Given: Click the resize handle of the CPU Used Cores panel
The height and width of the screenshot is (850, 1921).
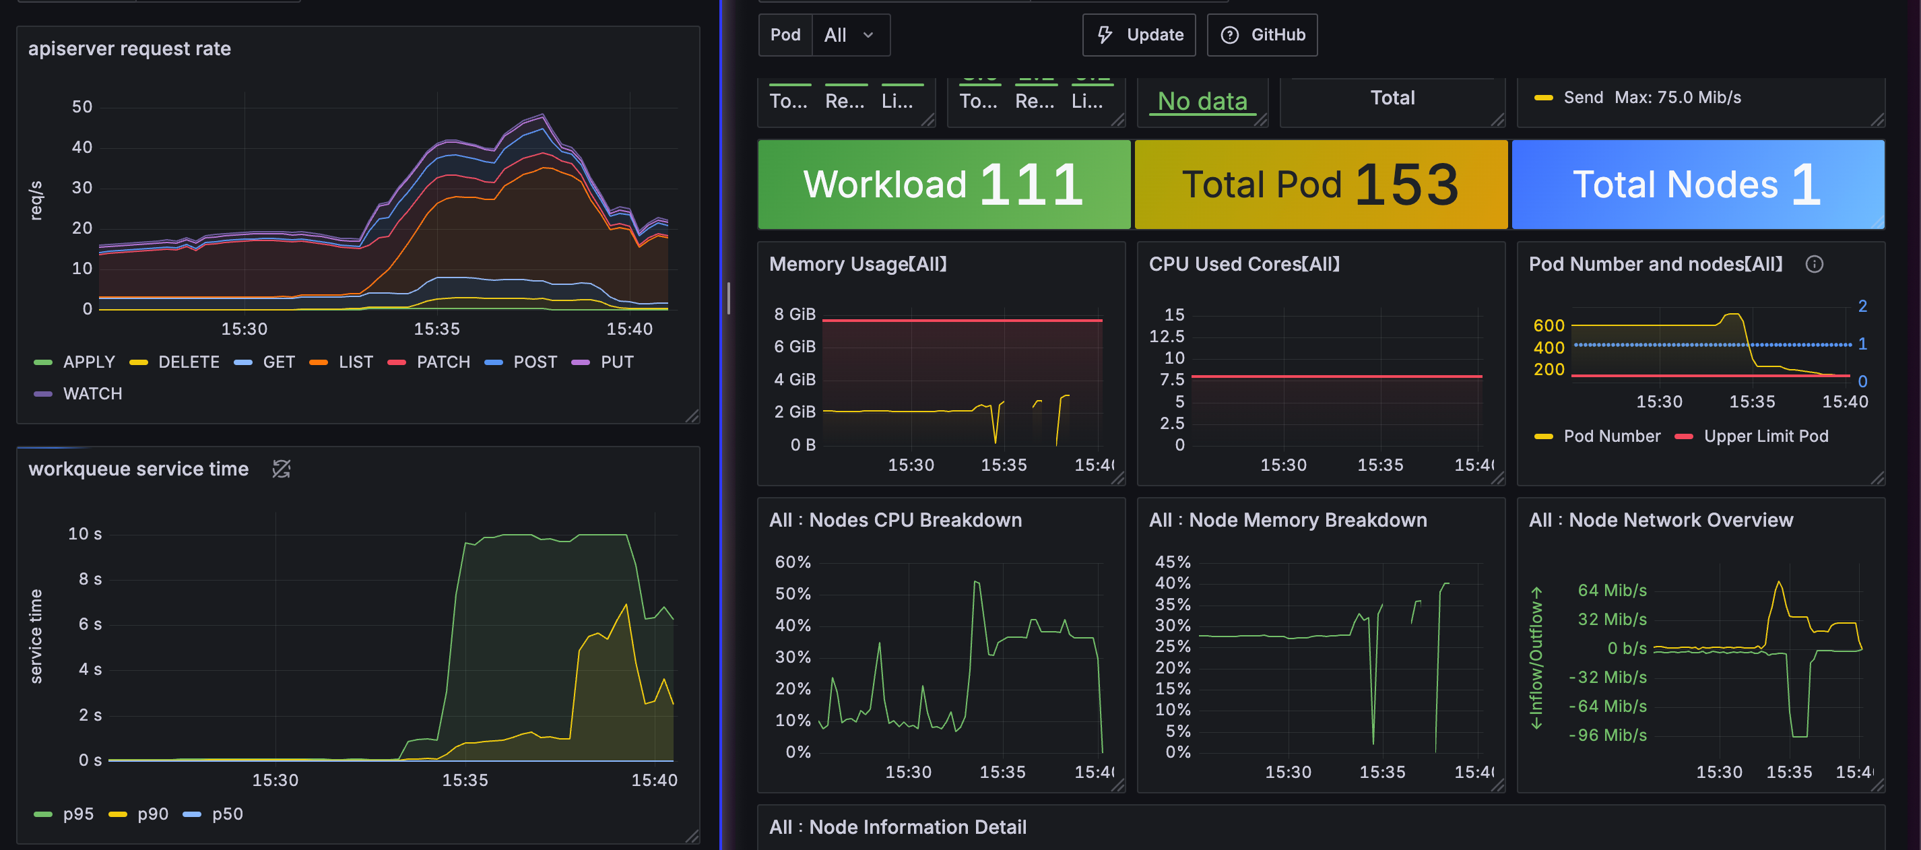Looking at the screenshot, I should tap(1497, 479).
